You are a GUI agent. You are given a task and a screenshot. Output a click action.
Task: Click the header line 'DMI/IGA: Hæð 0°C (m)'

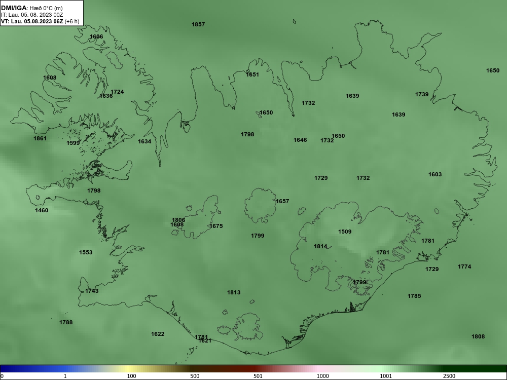31,8
